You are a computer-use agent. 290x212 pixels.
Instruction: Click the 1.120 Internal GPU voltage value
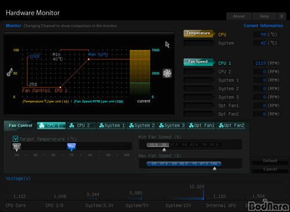(219, 196)
